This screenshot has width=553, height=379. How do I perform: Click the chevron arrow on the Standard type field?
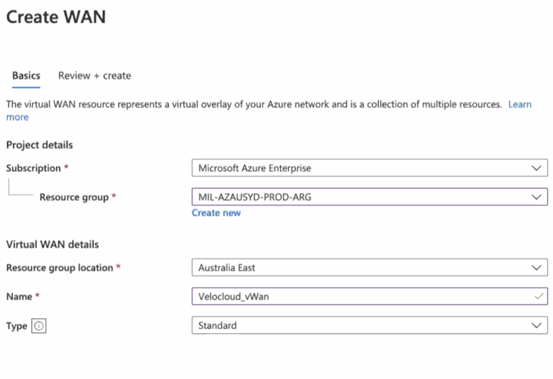click(536, 325)
